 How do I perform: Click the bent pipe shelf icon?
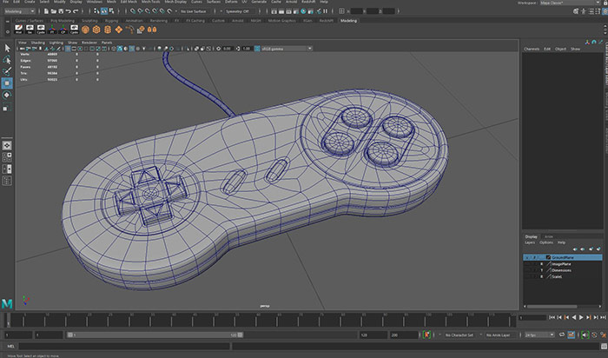130,30
